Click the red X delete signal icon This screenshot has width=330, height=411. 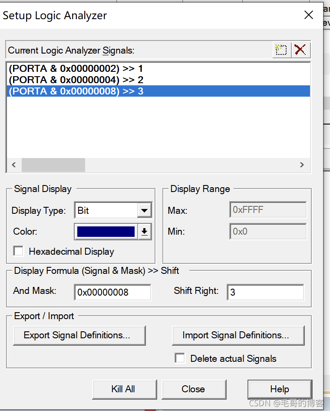300,50
